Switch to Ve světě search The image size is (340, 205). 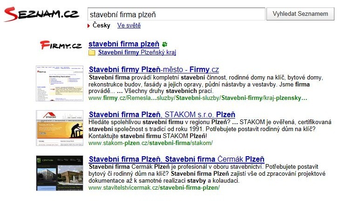click(129, 25)
